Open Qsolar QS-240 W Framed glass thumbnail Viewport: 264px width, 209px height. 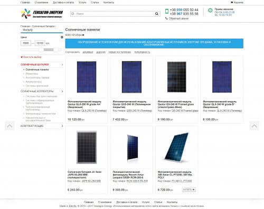pyautogui.click(x=177, y=77)
